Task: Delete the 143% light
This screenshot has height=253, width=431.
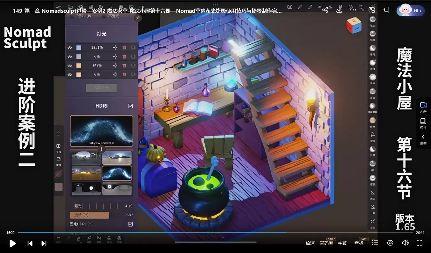Action: (124, 65)
